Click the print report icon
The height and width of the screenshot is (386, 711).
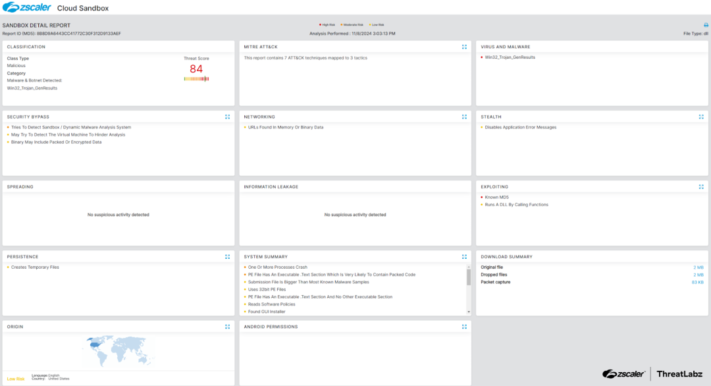706,25
